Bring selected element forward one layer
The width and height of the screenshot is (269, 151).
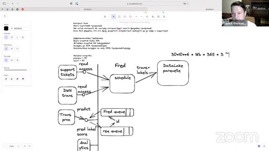[17, 79]
